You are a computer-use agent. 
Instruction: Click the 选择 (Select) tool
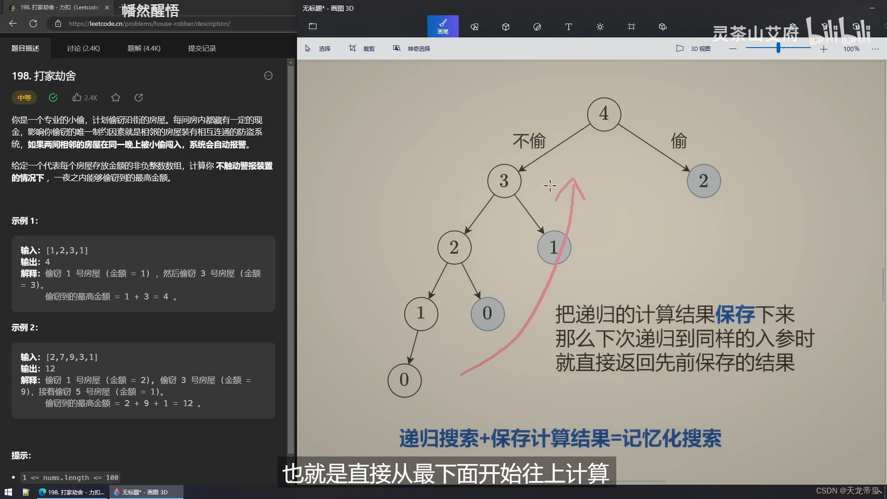pos(318,49)
